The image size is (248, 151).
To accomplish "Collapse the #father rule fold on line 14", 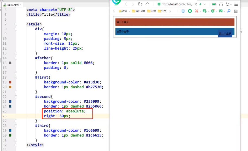I will pyautogui.click(x=16, y=58).
